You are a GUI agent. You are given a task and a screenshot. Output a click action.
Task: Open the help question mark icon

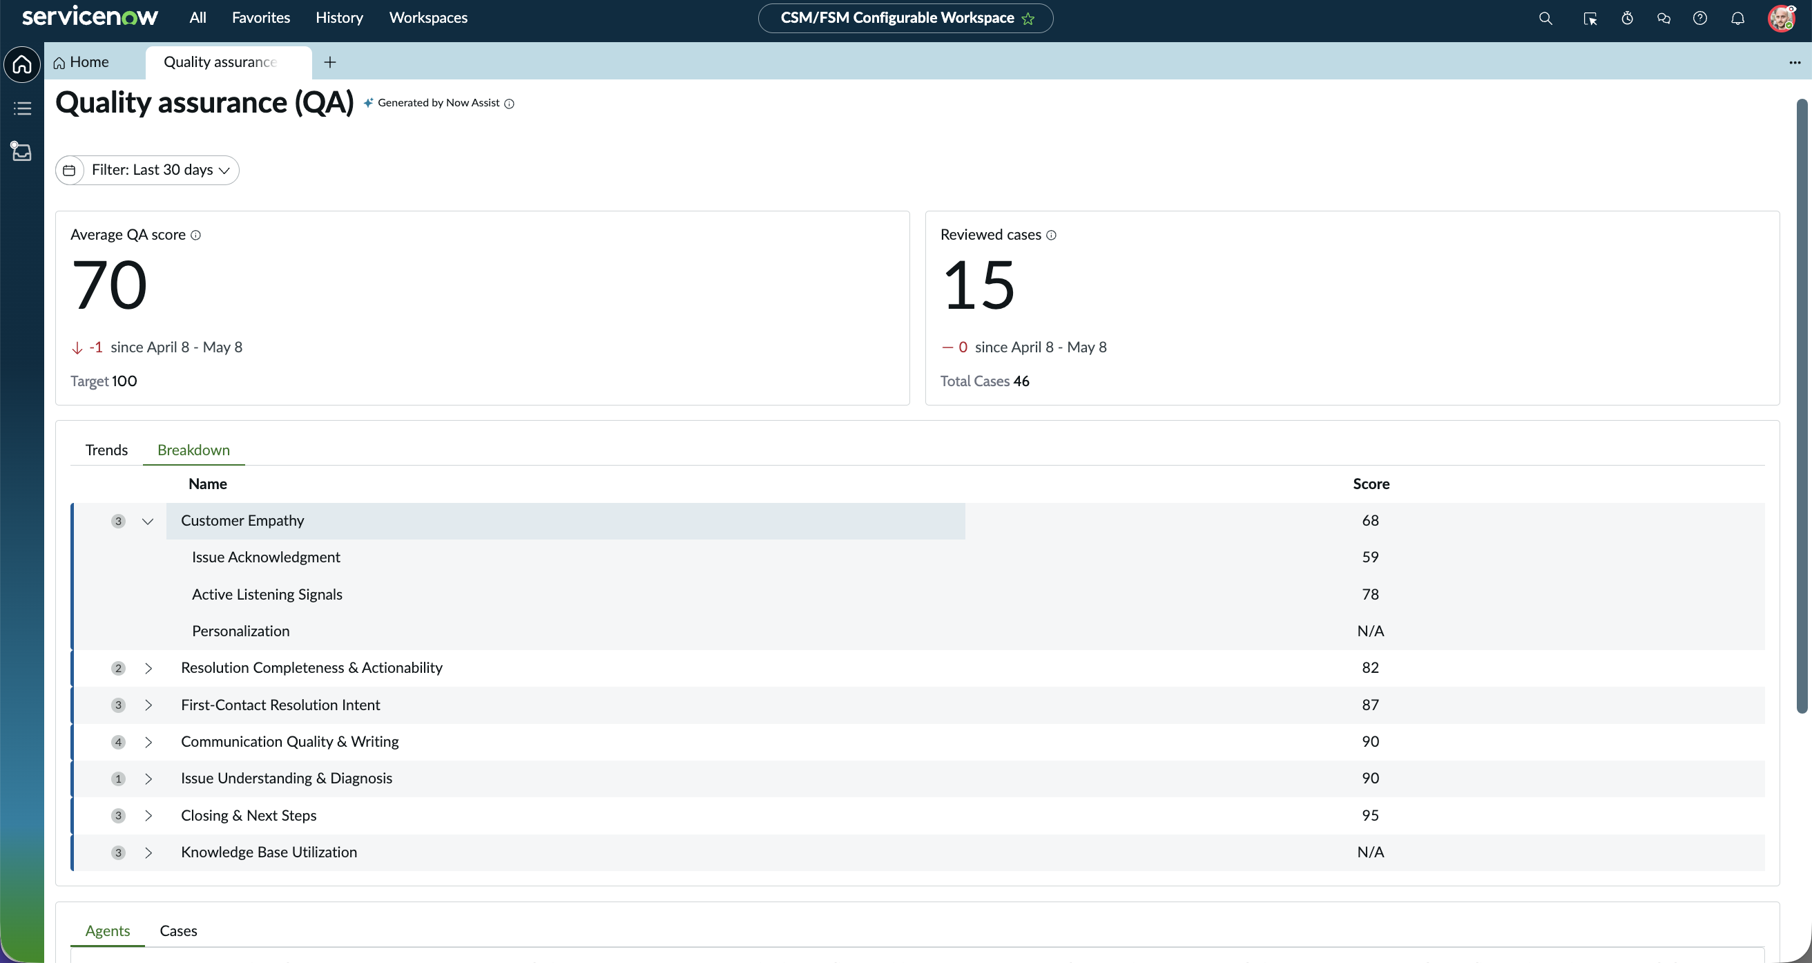(1700, 18)
